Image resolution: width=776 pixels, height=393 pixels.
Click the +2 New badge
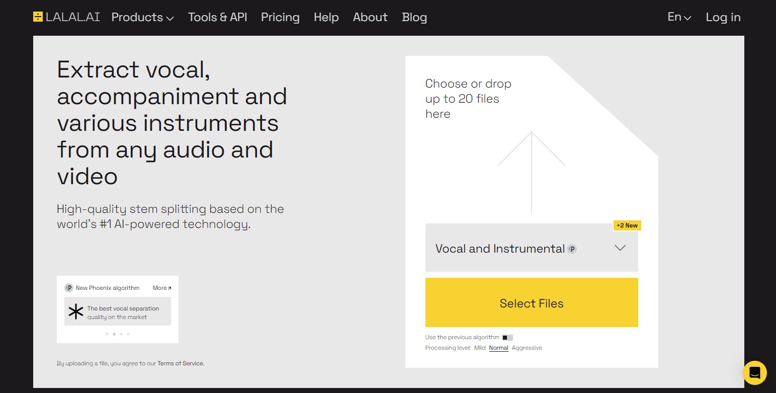point(627,225)
